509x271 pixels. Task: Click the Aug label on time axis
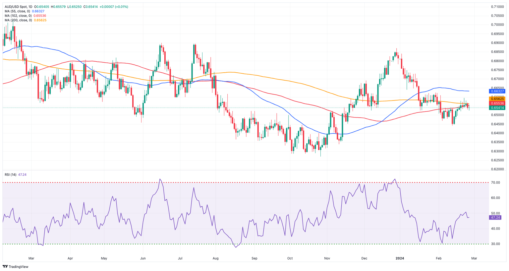[x=216, y=258]
